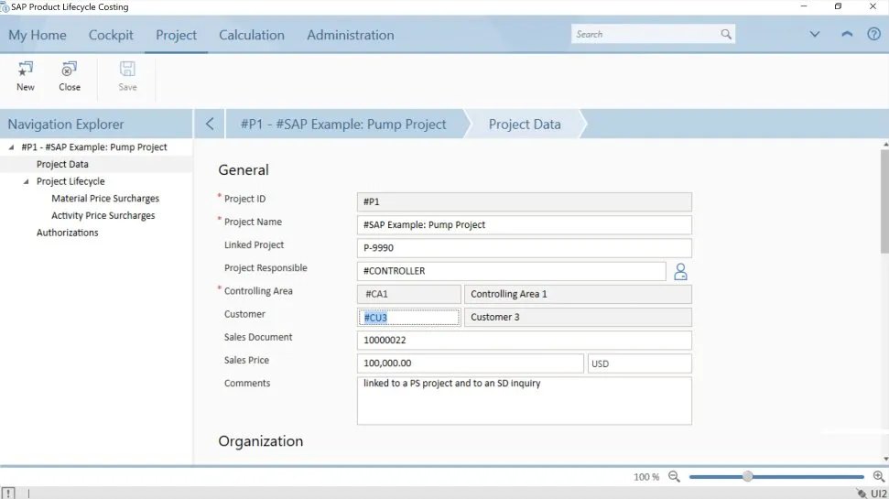Select Material Price Surcharges in navigation

point(104,199)
